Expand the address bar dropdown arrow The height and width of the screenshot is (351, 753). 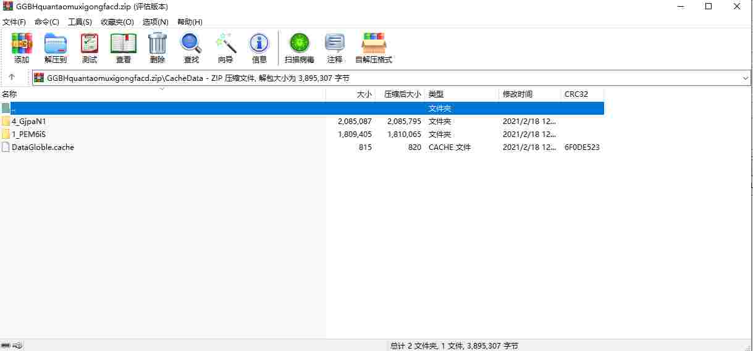click(x=746, y=78)
